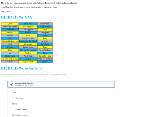The width and height of the screenshot is (156, 117).
Task: Click the 'Tissue paper' cell
Action: coord(10,56)
